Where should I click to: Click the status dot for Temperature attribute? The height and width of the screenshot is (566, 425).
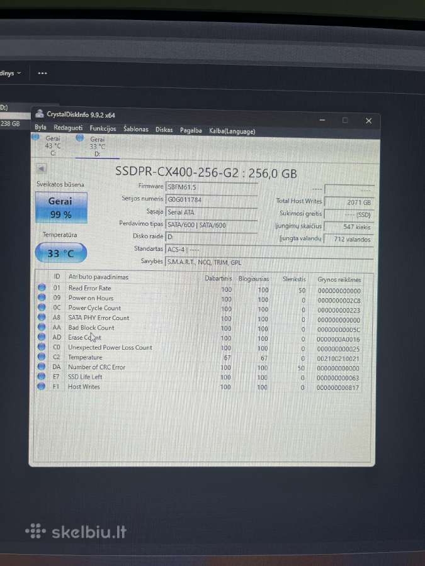pos(42,357)
